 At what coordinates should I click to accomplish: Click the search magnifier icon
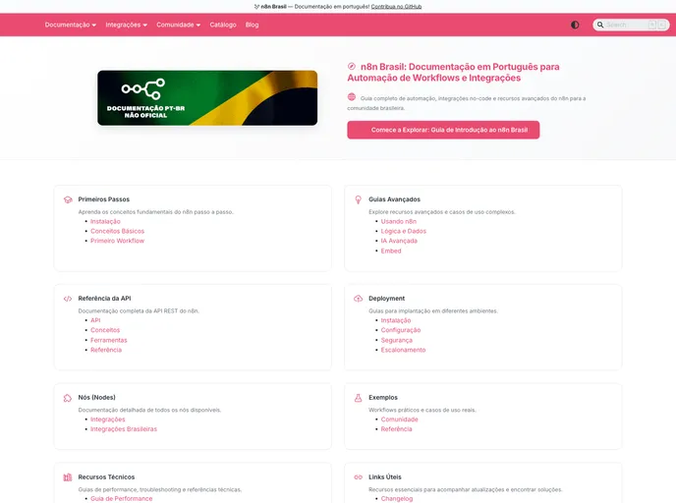coord(600,25)
